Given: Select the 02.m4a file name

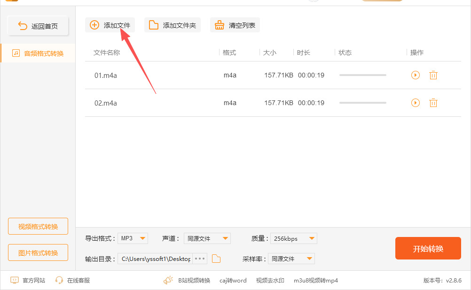Looking at the screenshot, I should tap(106, 103).
